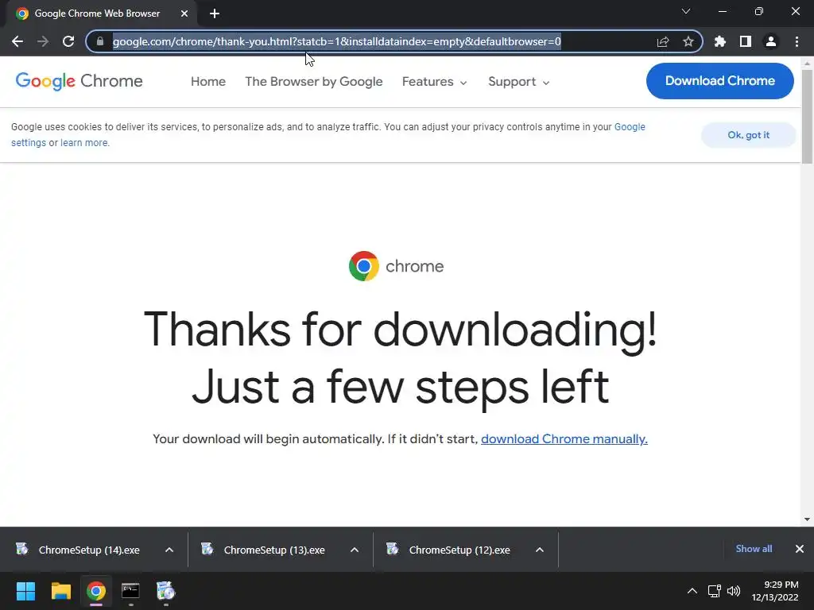Show all downloads
This screenshot has width=814, height=610.
[x=754, y=549]
